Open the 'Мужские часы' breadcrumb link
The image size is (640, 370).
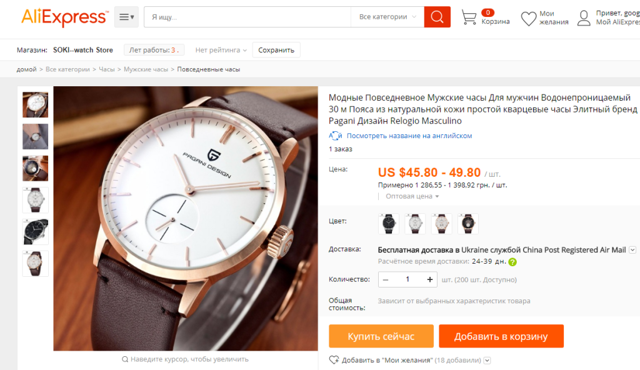tap(146, 69)
